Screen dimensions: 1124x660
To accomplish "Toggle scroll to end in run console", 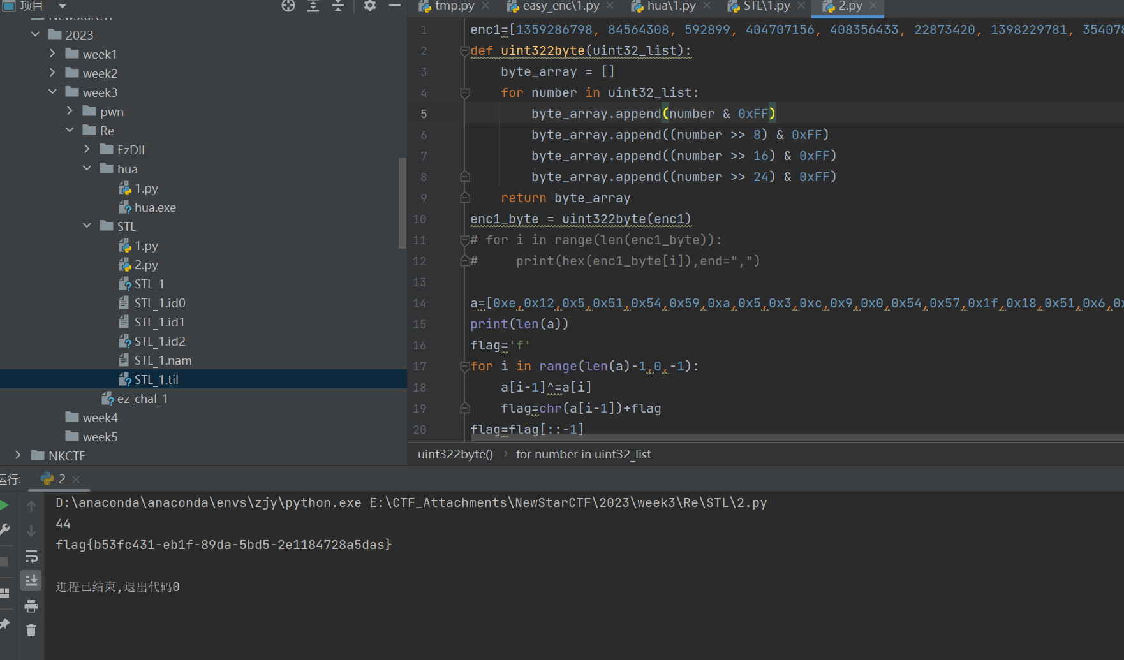I will (31, 580).
